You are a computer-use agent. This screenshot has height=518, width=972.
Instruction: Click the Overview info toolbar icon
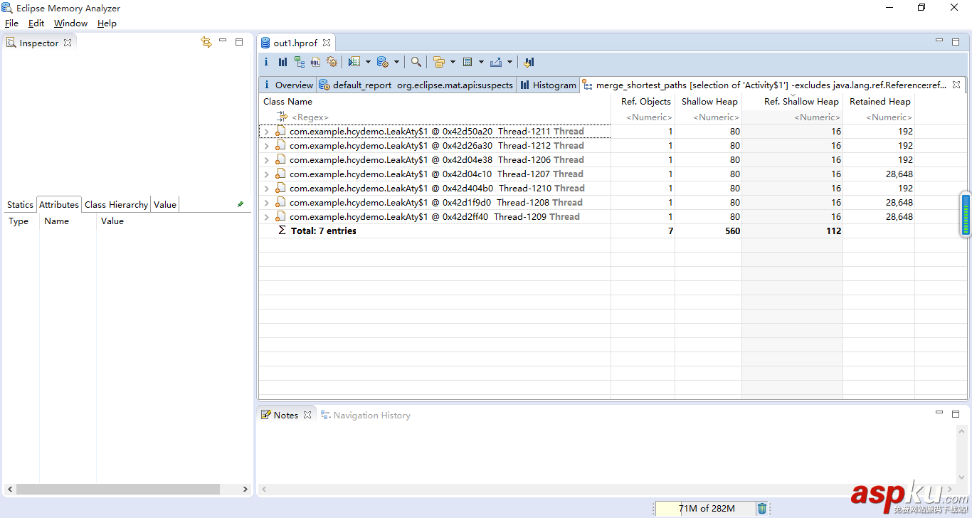pos(266,62)
